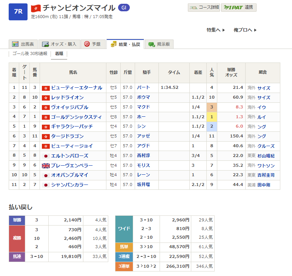Click the 7R race number badge
Viewport: 292px width, 276px height.
coord(18,11)
